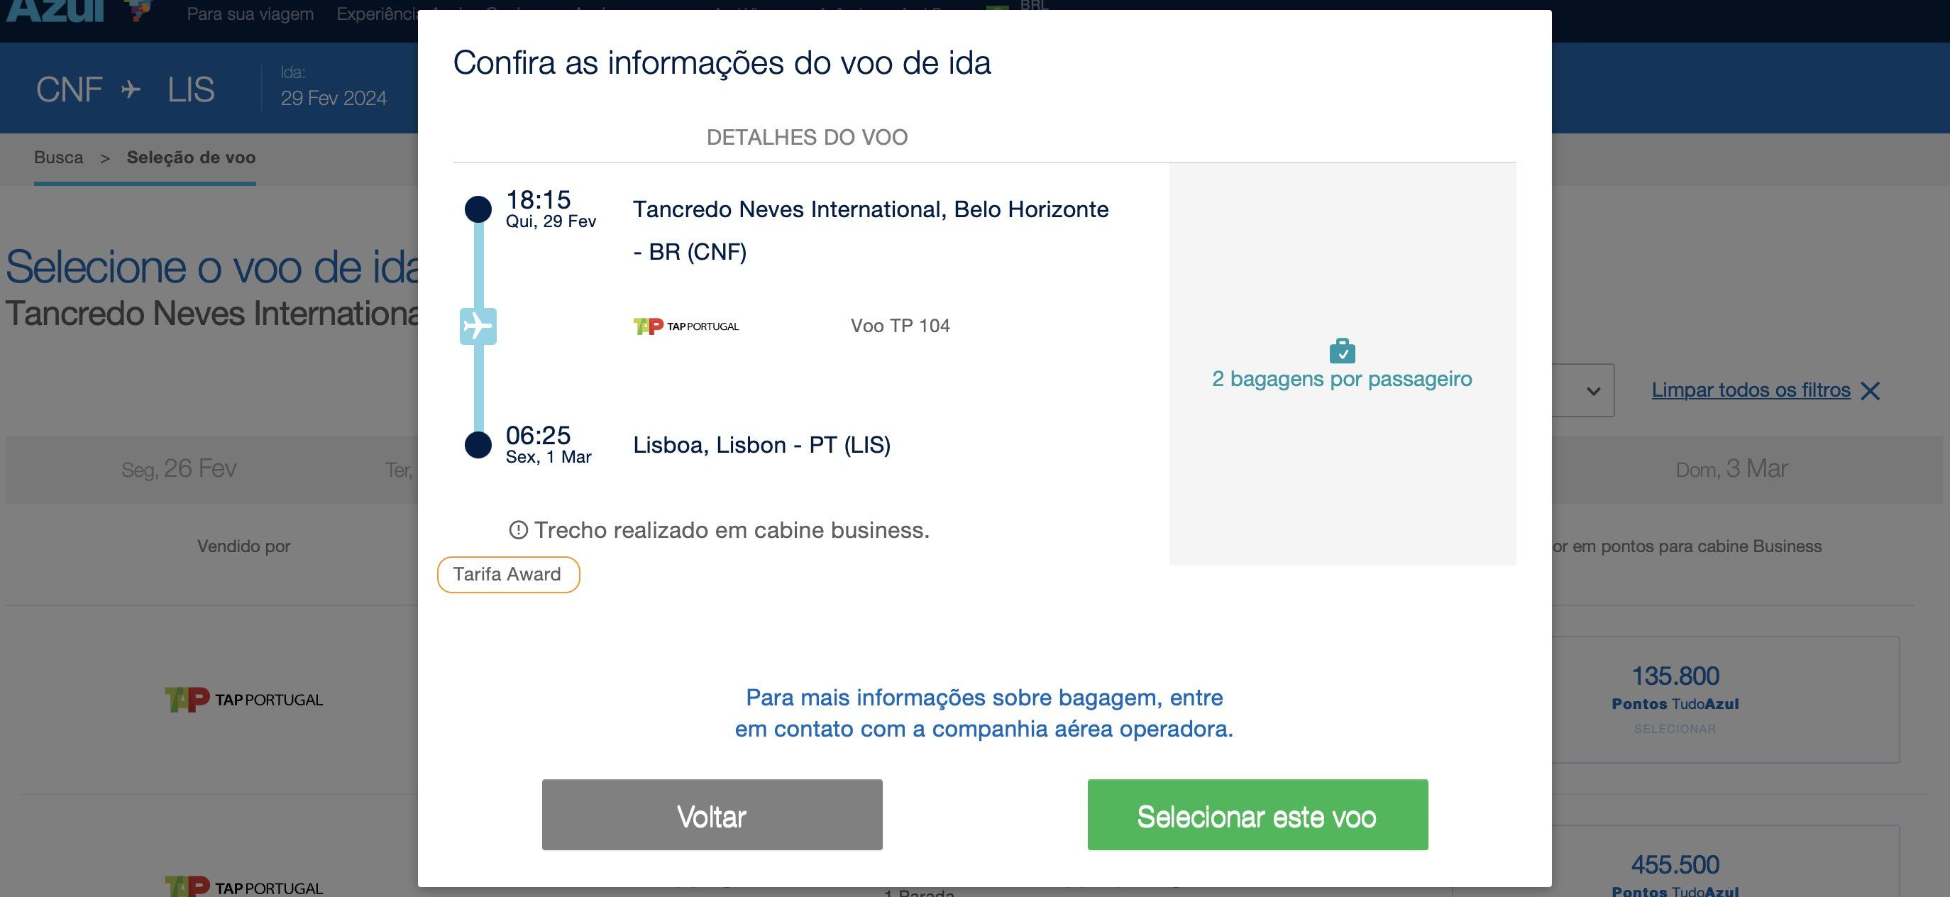Image resolution: width=1950 pixels, height=897 pixels.
Task: Expand the filter dropdown chevron
Action: pyautogui.click(x=1594, y=390)
